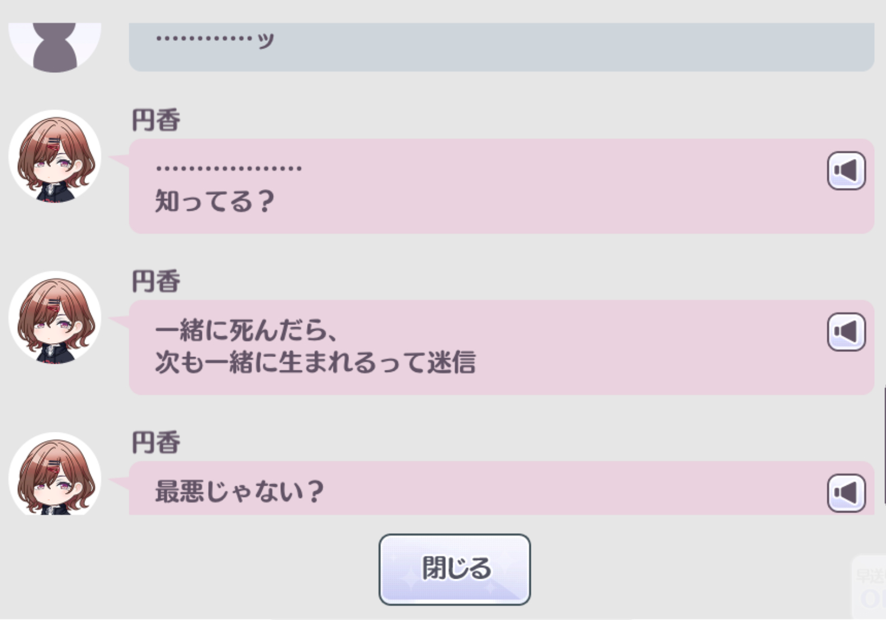
Task: Click the log scrollbar on right edge
Action: (x=884, y=445)
